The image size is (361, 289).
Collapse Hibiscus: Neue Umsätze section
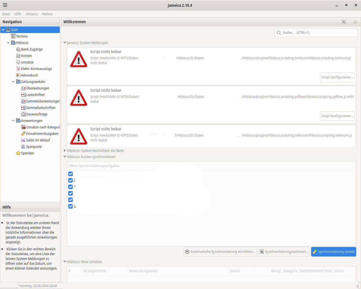pyautogui.click(x=65, y=262)
